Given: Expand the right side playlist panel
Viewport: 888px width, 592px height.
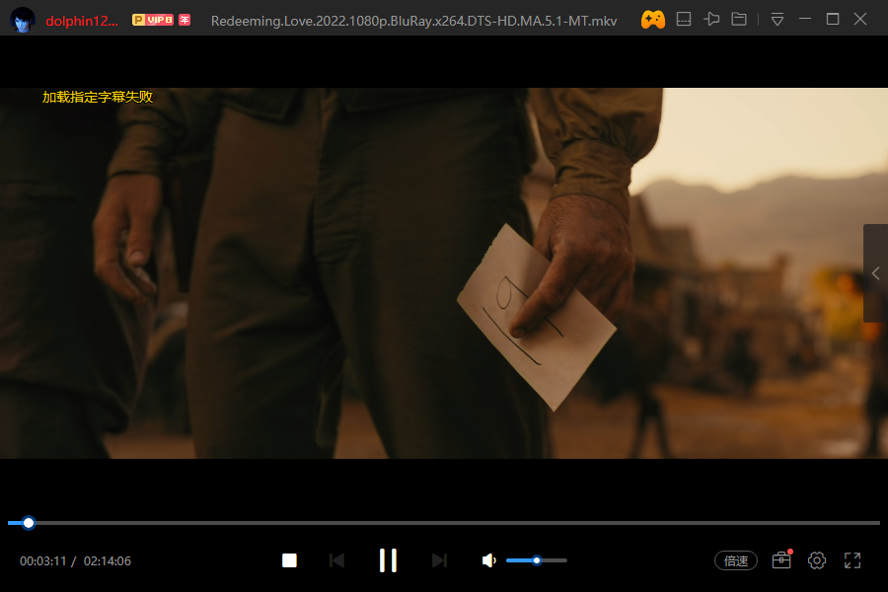Looking at the screenshot, I should (875, 273).
